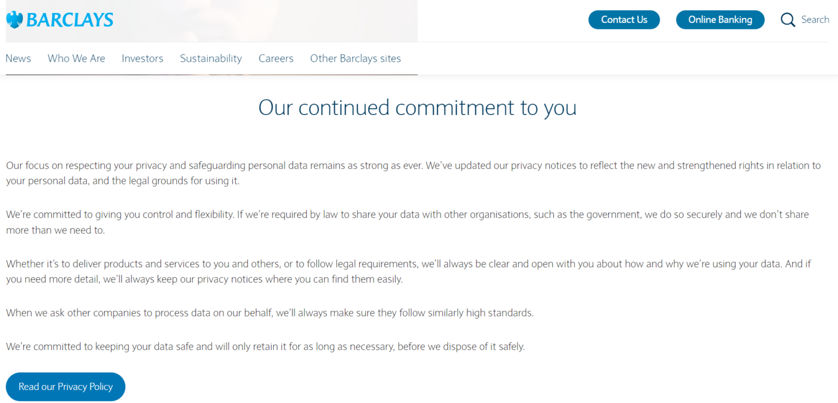Image resolution: width=838 pixels, height=403 pixels.
Task: Click the paragraph about updated privacy notices
Action: point(414,173)
